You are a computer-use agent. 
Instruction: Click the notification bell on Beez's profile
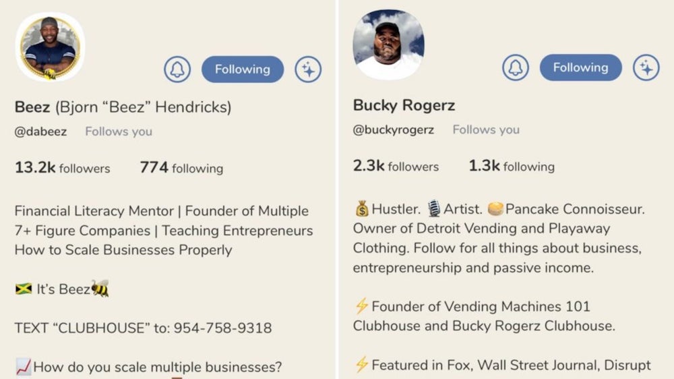(177, 69)
